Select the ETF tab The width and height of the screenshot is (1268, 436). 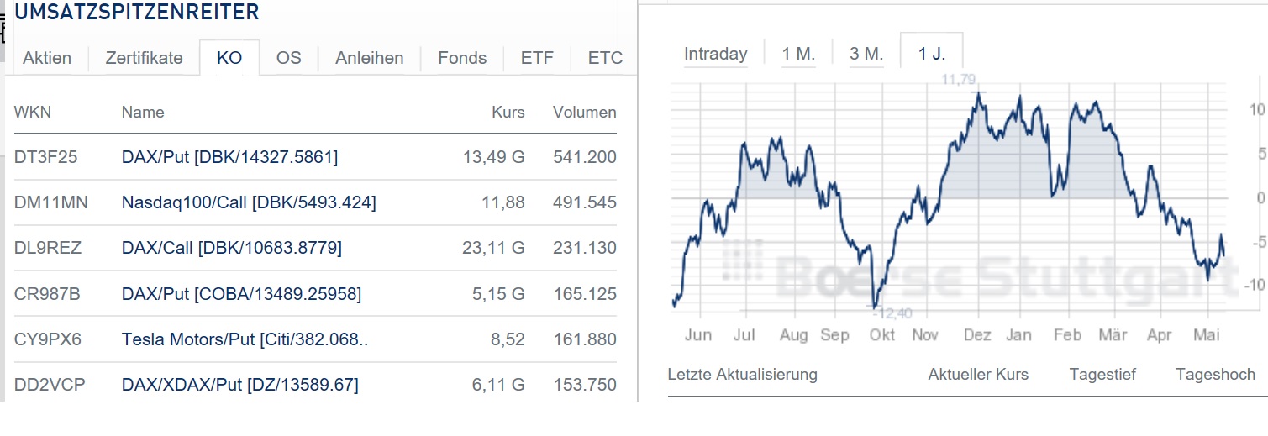tap(537, 58)
